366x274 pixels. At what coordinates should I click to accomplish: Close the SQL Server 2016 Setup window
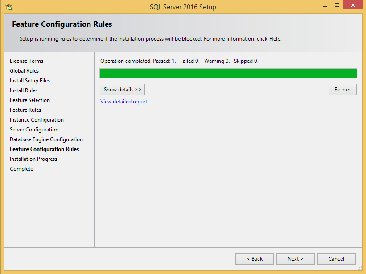coord(353,5)
